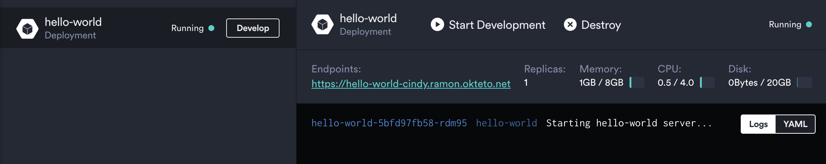The image size is (826, 164).
Task: Click the cube icon in the detail header
Action: 323,24
